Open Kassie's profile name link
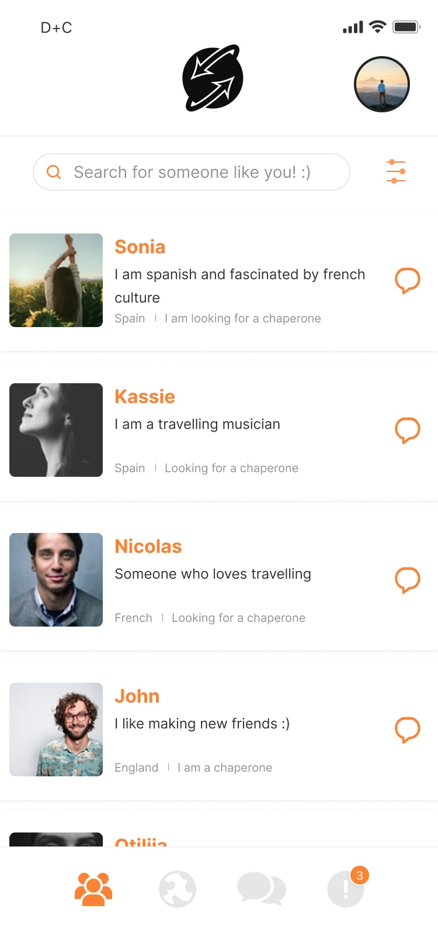This screenshot has width=438, height=950. (x=145, y=397)
